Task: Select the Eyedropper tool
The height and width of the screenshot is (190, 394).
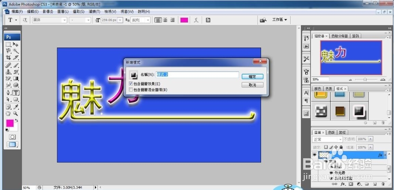Action: tap(16, 107)
